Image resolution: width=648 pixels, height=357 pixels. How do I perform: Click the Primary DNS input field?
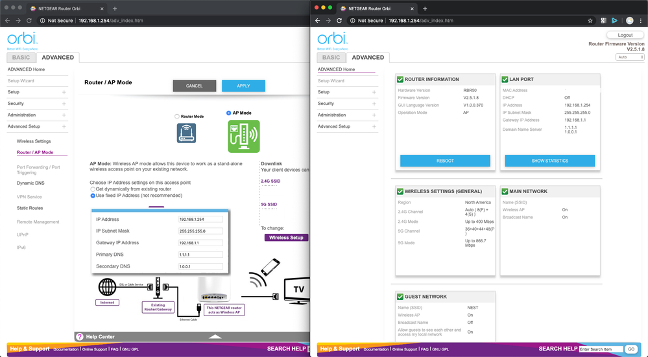[x=200, y=255]
